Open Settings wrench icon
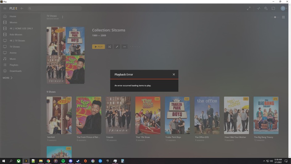291x164 pixels. coord(266,8)
